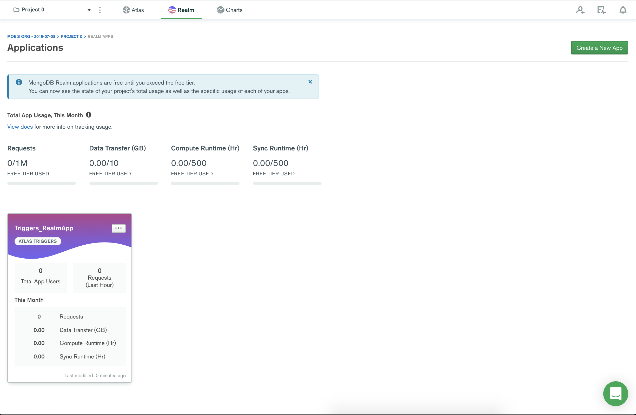The width and height of the screenshot is (636, 415).
Task: Open the notifications bell
Action: click(x=623, y=10)
